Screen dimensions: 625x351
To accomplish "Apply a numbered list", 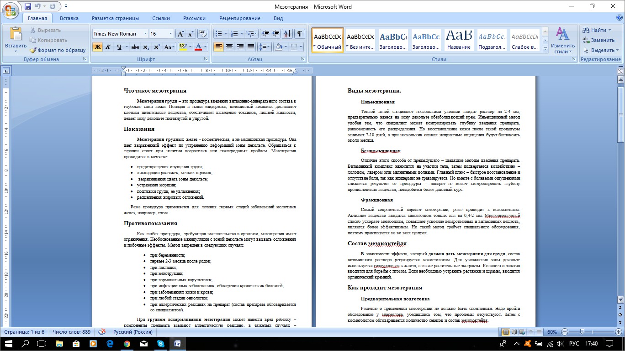I will tap(234, 34).
